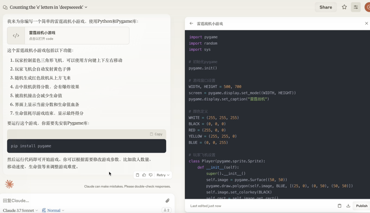Screen dimensions: 370x213
Task: Give the response a thumbs up
Action: click(x=144, y=175)
